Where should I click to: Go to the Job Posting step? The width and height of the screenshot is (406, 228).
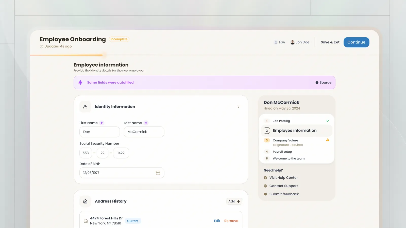(296, 121)
